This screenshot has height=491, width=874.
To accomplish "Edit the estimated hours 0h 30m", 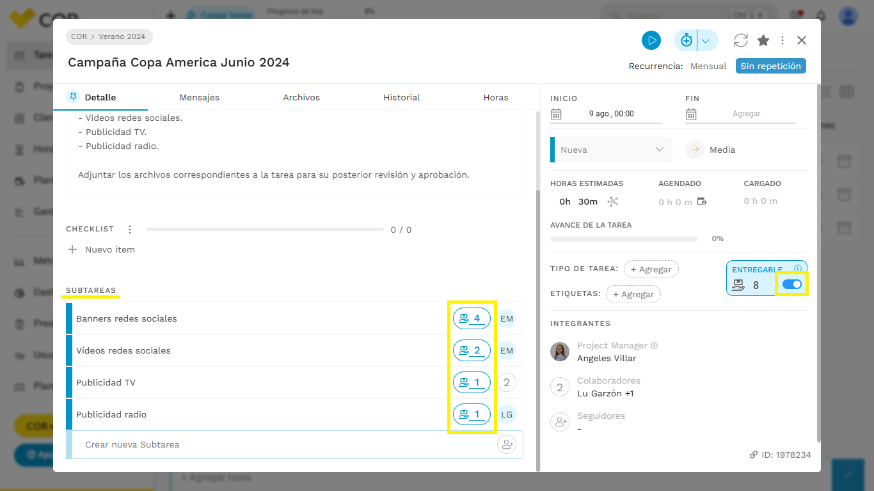I will [x=578, y=201].
